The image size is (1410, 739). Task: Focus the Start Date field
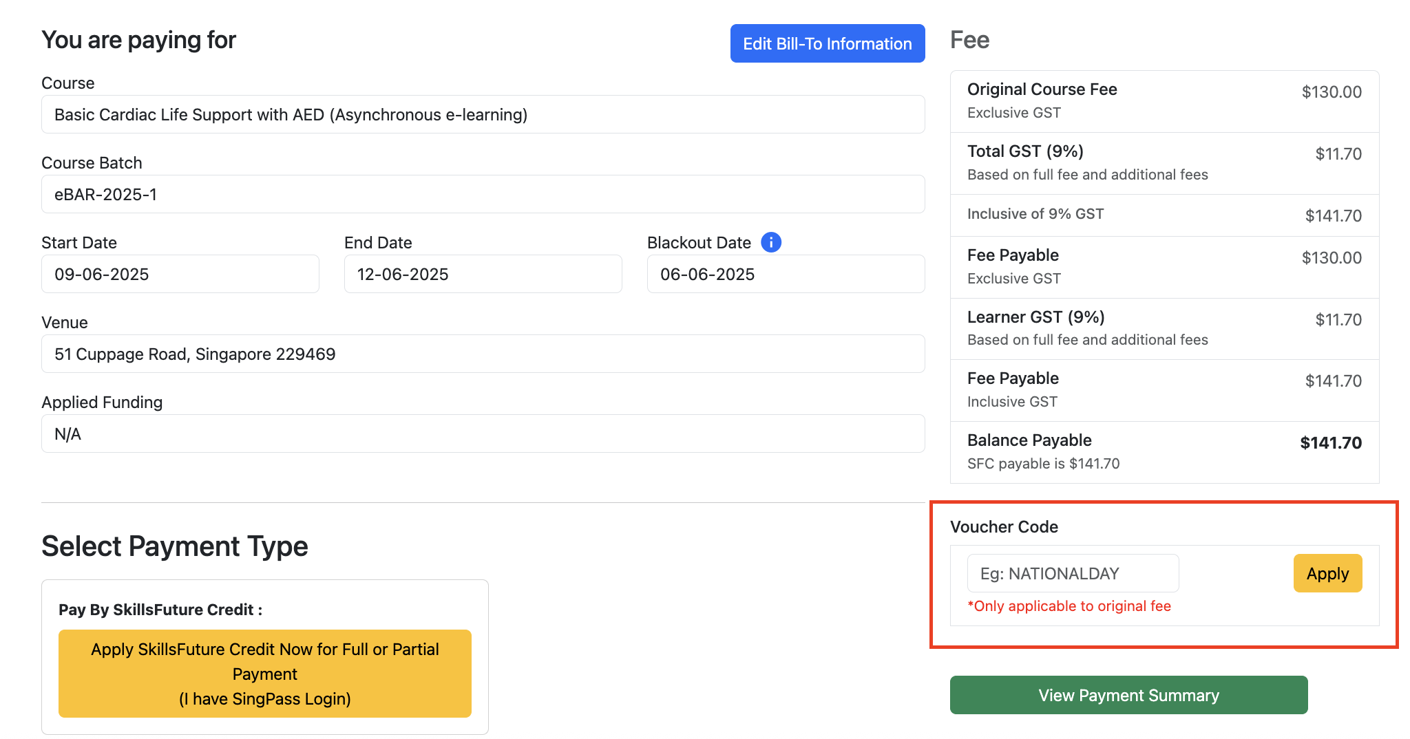[x=180, y=275]
